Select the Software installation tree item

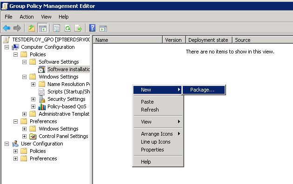pos(68,69)
